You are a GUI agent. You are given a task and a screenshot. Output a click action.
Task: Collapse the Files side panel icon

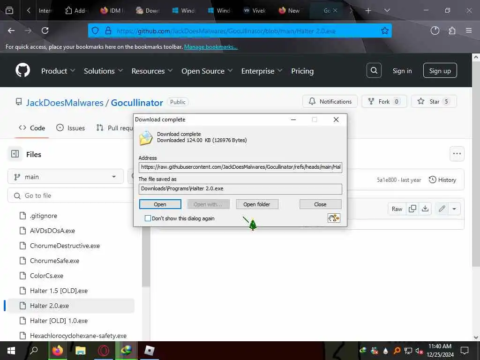15,154
